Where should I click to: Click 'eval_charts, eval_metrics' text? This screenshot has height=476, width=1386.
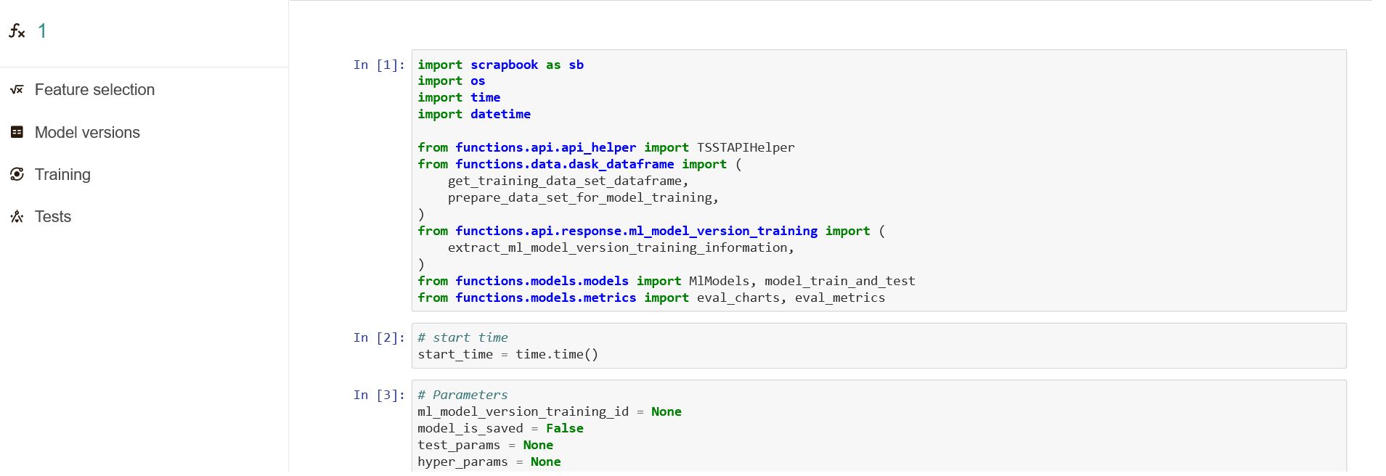[791, 297]
